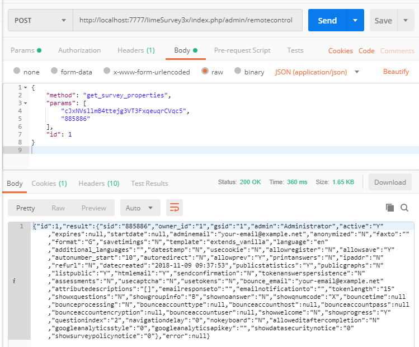Viewport: 419px width, 347px height.
Task: Click the Comments link
Action: (397, 51)
